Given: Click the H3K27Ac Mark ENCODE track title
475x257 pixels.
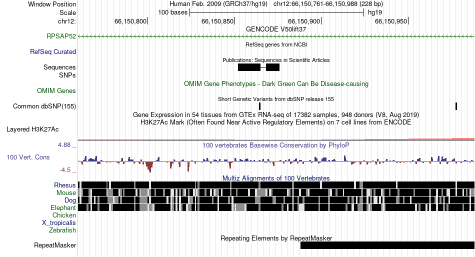Looking at the screenshot, I should click(276, 122).
